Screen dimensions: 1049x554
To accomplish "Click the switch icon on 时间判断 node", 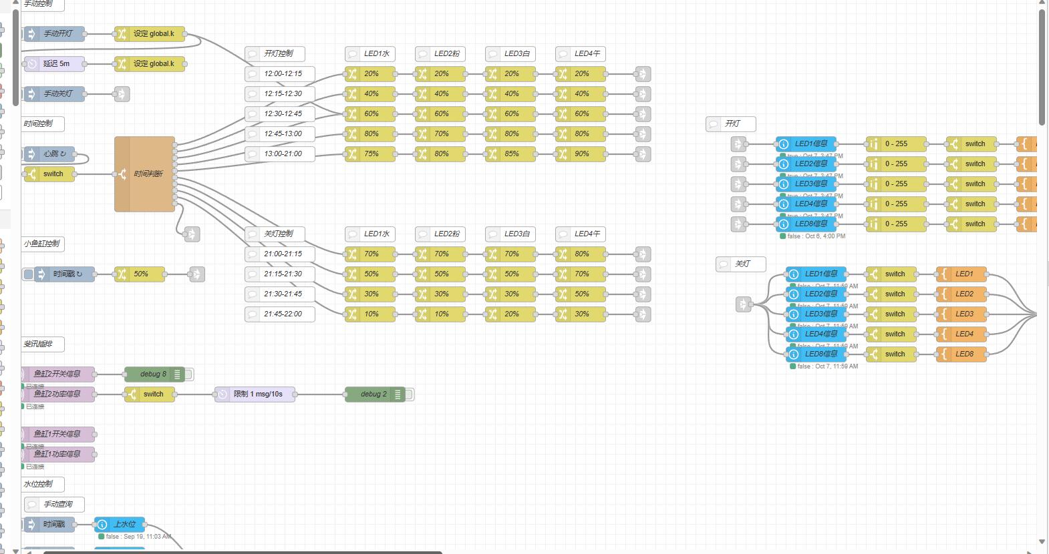I will pyautogui.click(x=122, y=174).
